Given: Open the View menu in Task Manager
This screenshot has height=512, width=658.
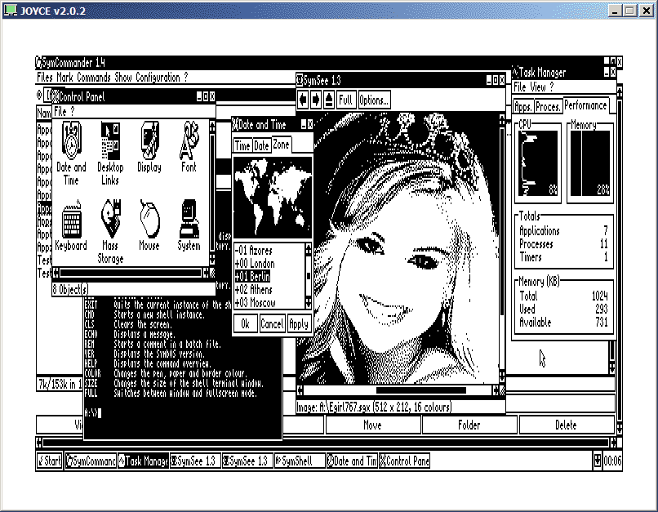Looking at the screenshot, I should 538,87.
